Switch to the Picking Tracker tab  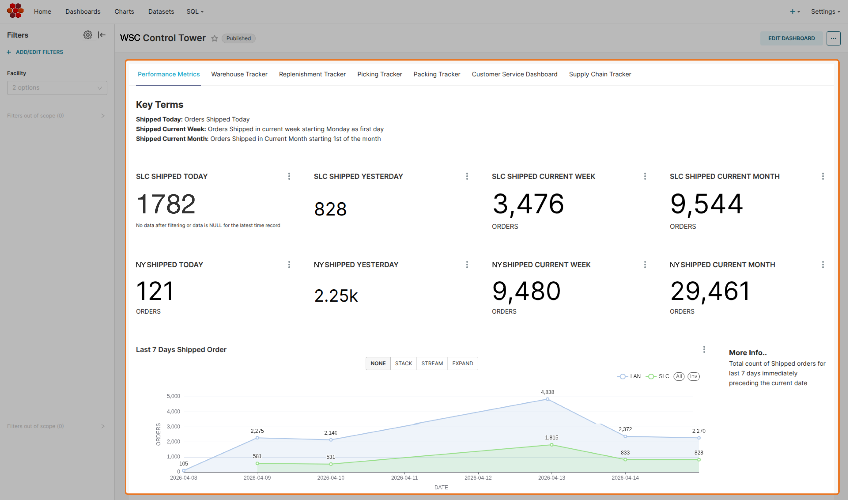[379, 74]
